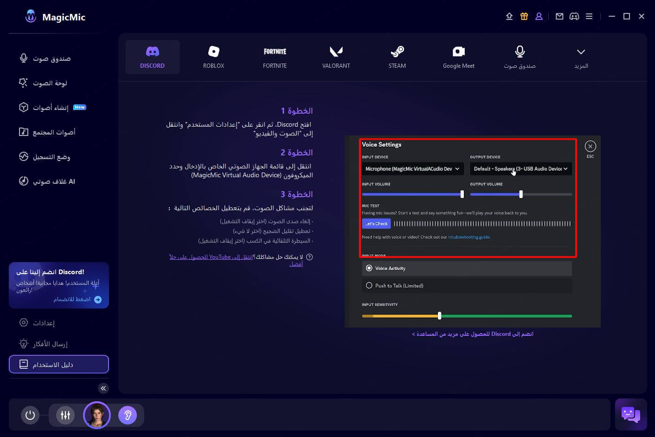Click the sidebar microphone icon for صندوق صوت
This screenshot has height=437, width=655.
point(24,58)
